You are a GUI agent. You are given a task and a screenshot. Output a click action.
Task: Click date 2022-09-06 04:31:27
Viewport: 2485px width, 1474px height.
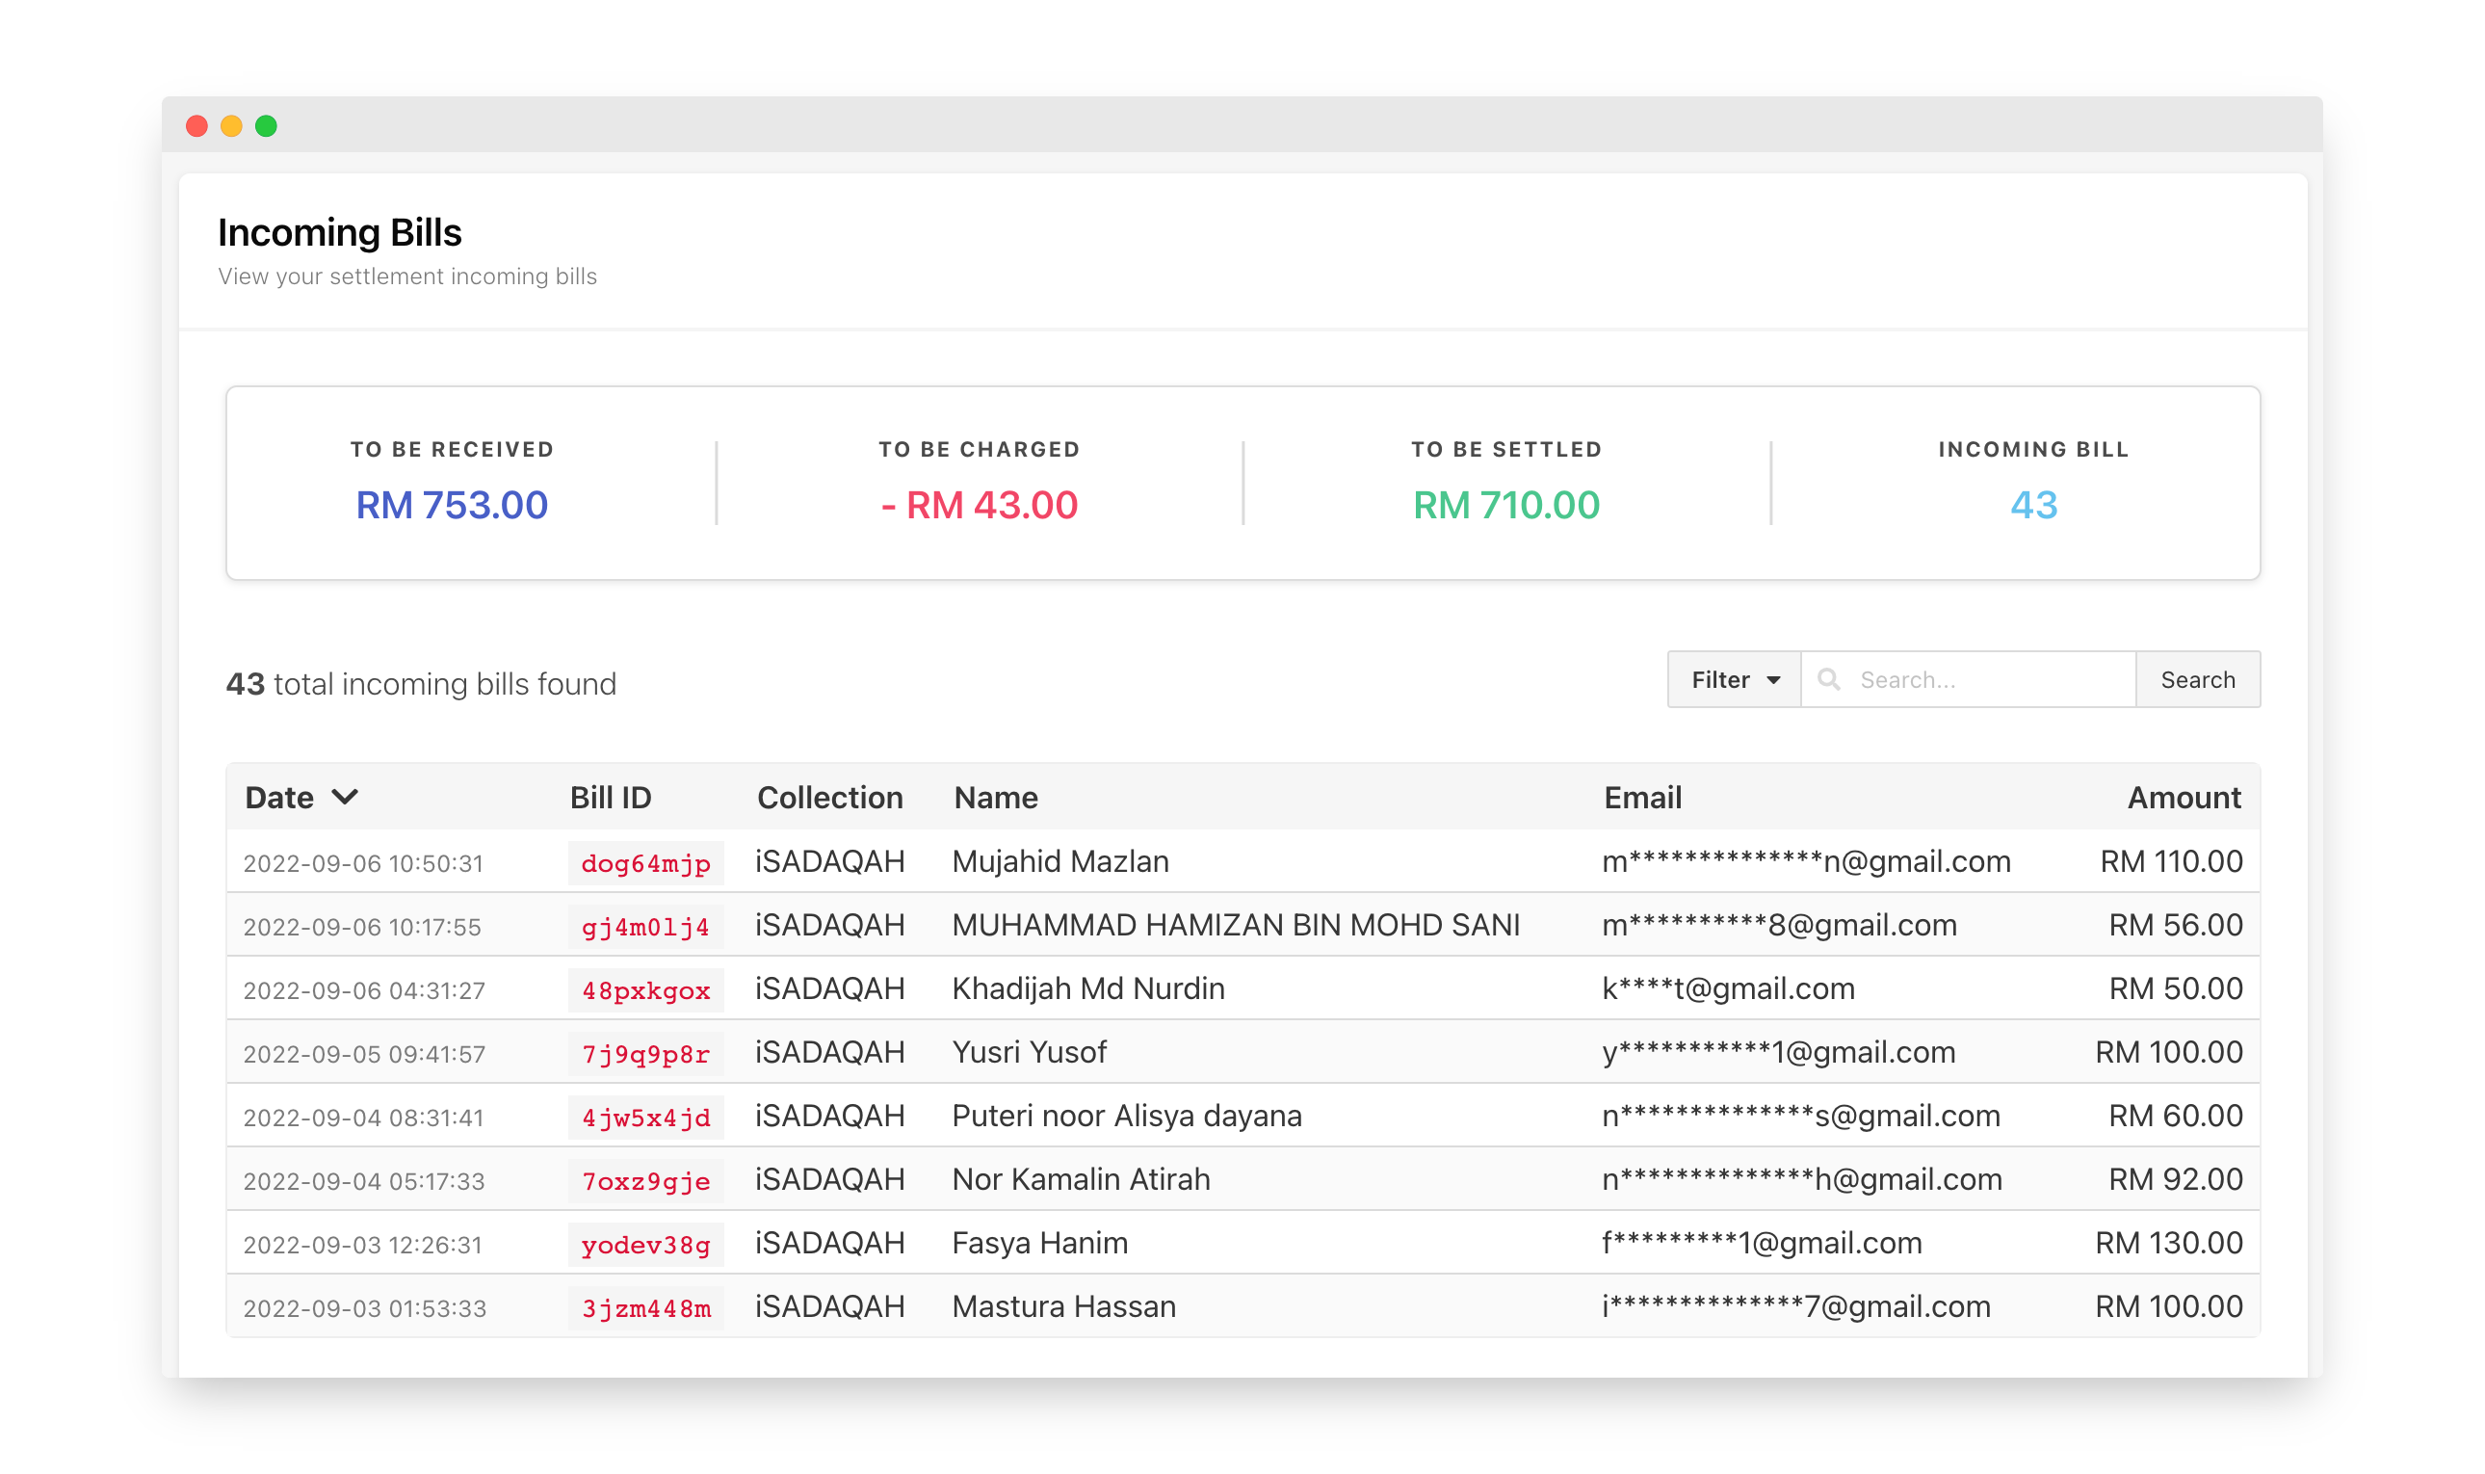click(363, 990)
